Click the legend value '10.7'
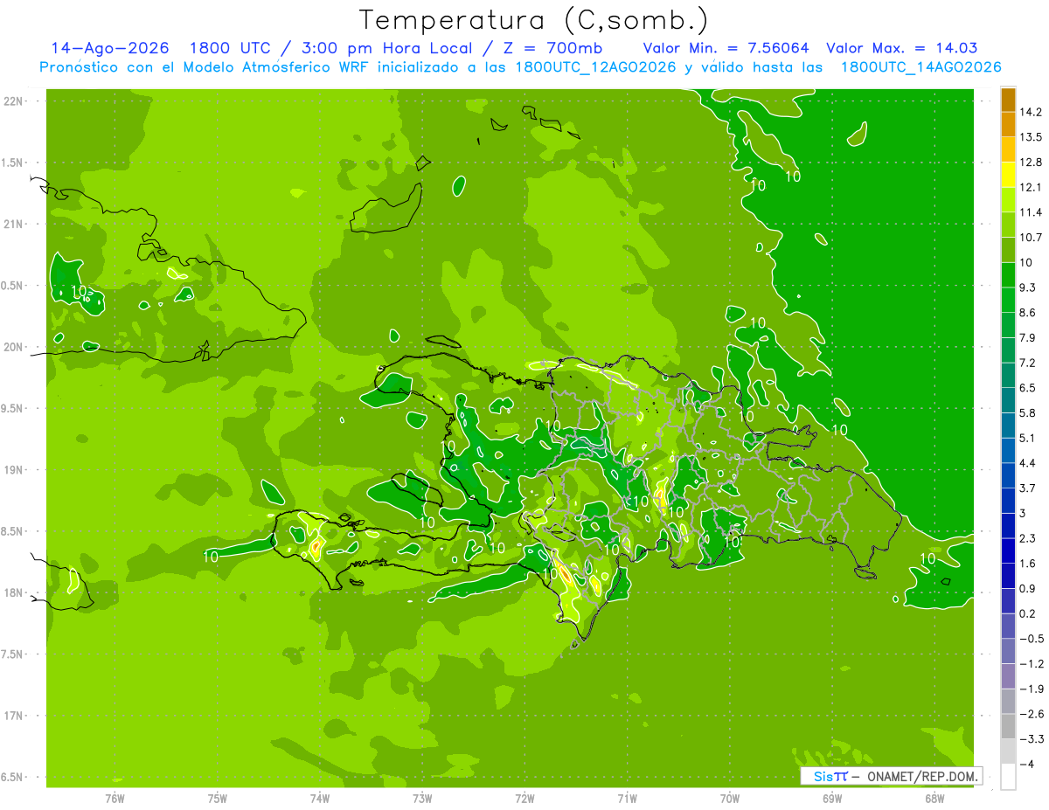 click(x=1030, y=238)
